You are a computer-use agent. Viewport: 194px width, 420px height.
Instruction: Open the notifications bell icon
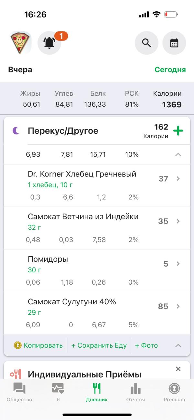click(49, 43)
